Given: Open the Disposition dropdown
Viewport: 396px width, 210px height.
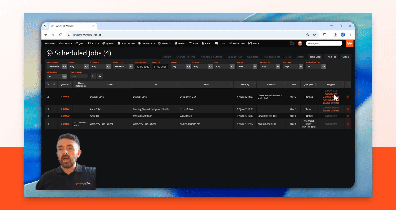Looking at the screenshot, I should [57, 66].
